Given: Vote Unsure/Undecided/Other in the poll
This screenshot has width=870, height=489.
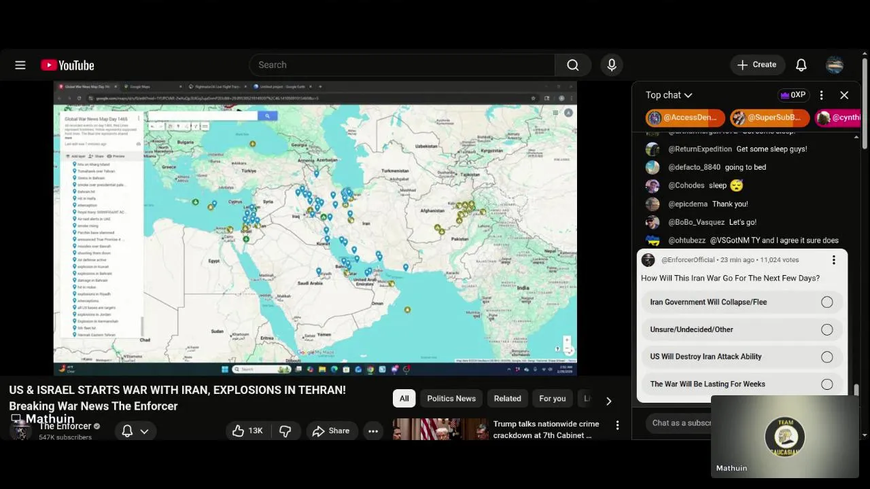Looking at the screenshot, I should point(742,329).
